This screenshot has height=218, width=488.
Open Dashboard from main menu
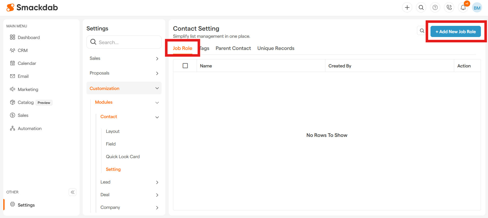pyautogui.click(x=28, y=38)
